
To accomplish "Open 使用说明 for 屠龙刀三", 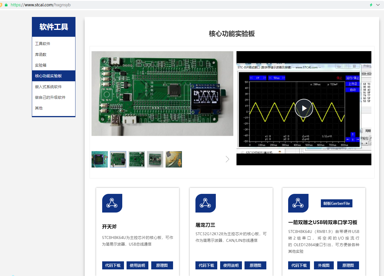I will [x=231, y=265].
